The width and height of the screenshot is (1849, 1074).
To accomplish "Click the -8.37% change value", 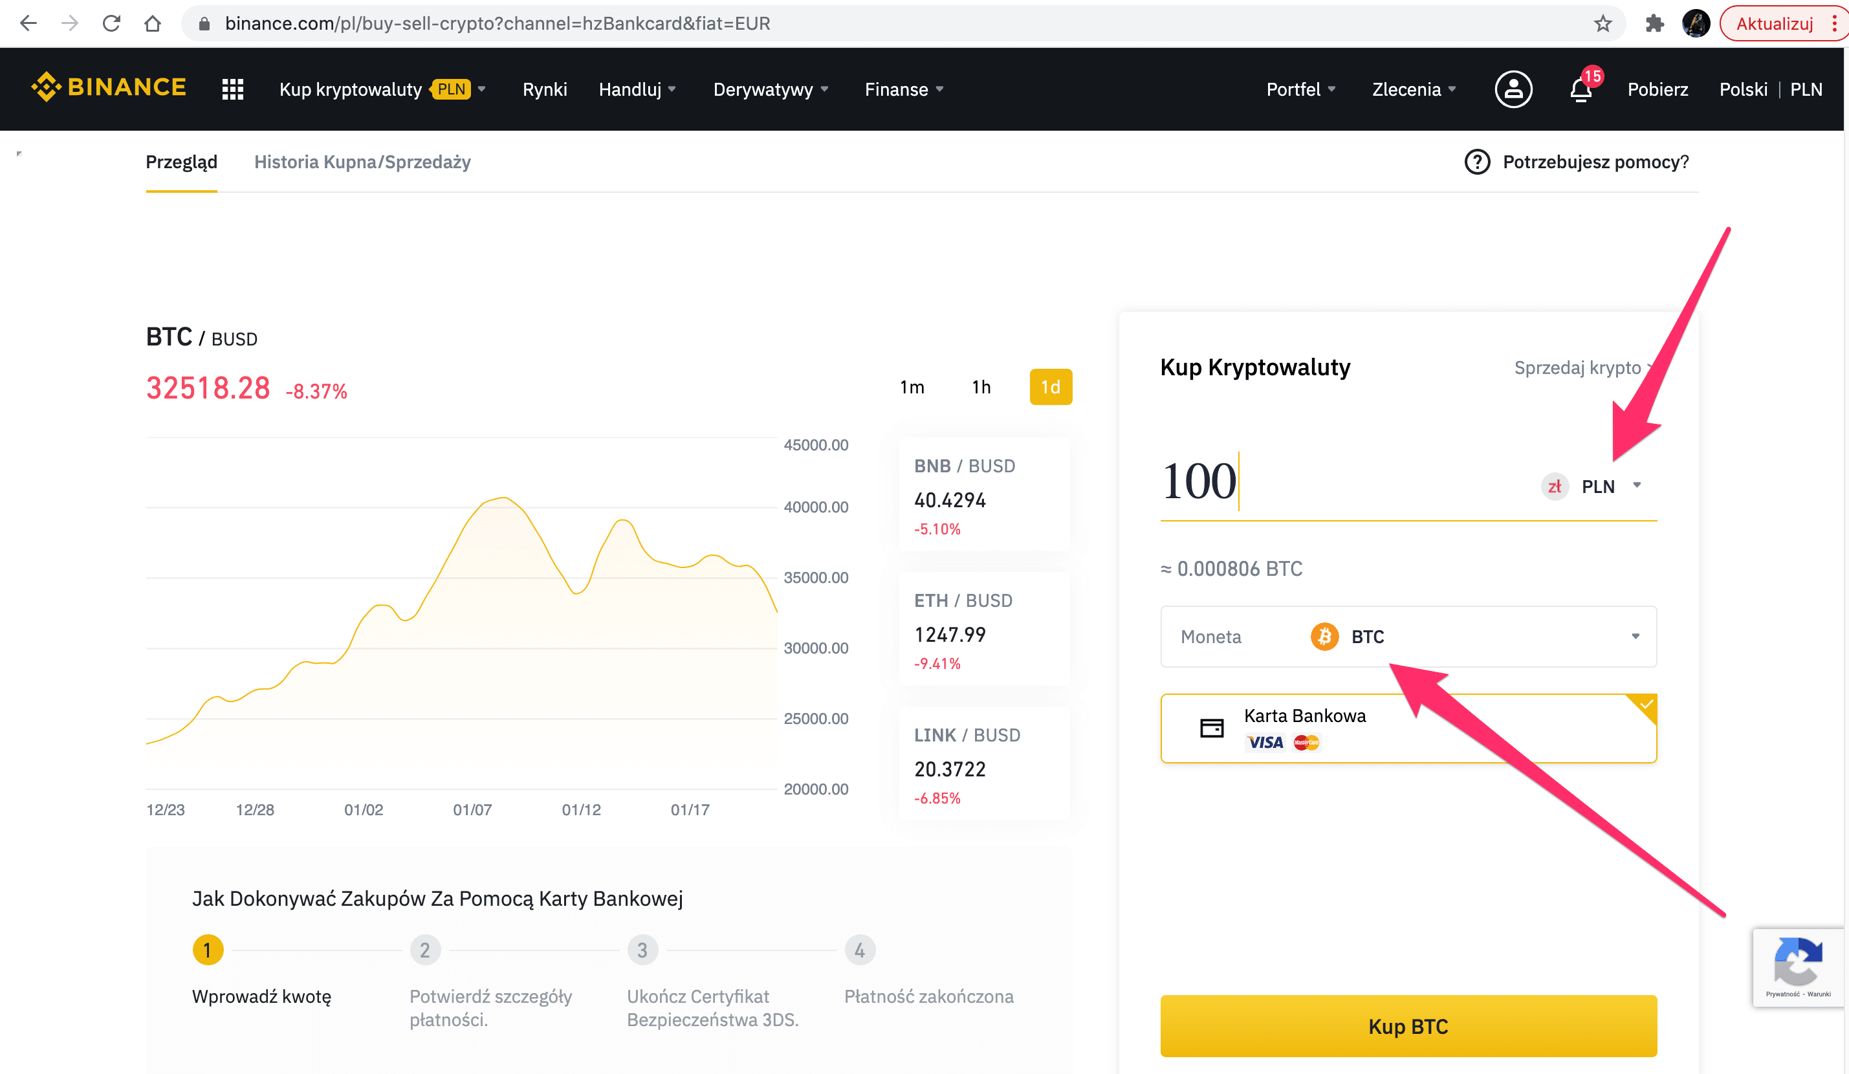I will coord(316,391).
